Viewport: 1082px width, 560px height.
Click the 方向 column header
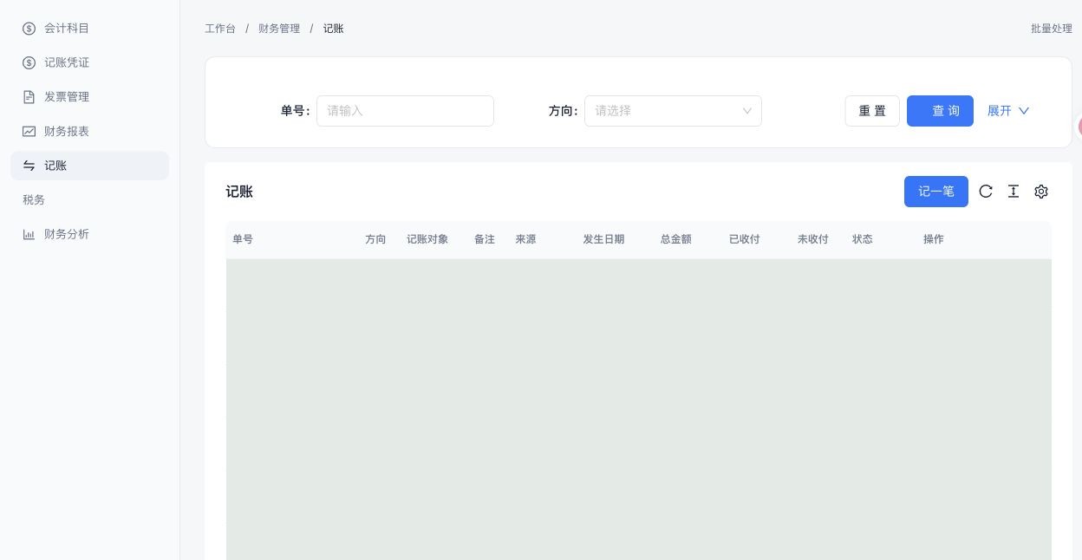[375, 239]
